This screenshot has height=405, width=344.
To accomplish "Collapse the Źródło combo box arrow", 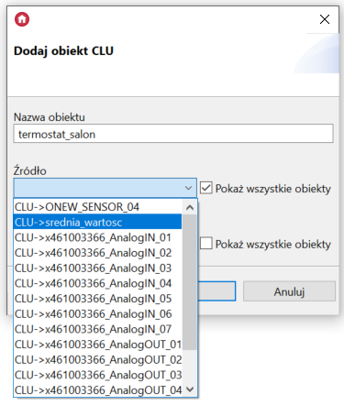I will [x=189, y=188].
